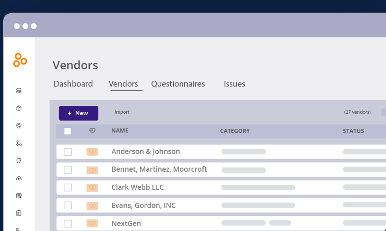Click the Import link
Screen dimensions: 386x231
pos(122,112)
